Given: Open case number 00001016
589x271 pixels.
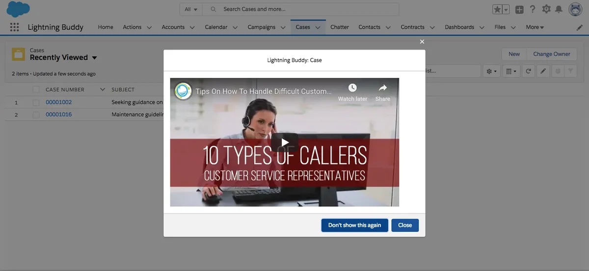Looking at the screenshot, I should (x=58, y=115).
